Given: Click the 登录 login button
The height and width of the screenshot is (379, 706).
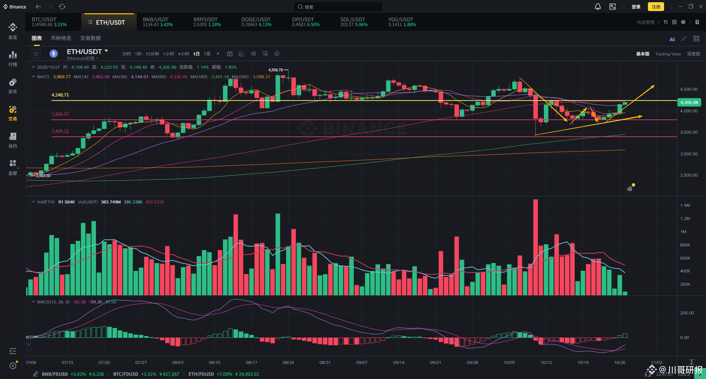Looking at the screenshot, I should [x=636, y=7].
